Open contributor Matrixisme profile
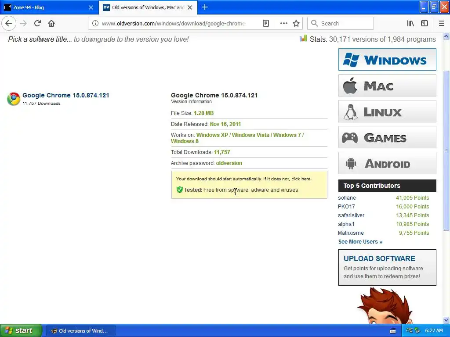The width and height of the screenshot is (450, 337). [x=351, y=233]
